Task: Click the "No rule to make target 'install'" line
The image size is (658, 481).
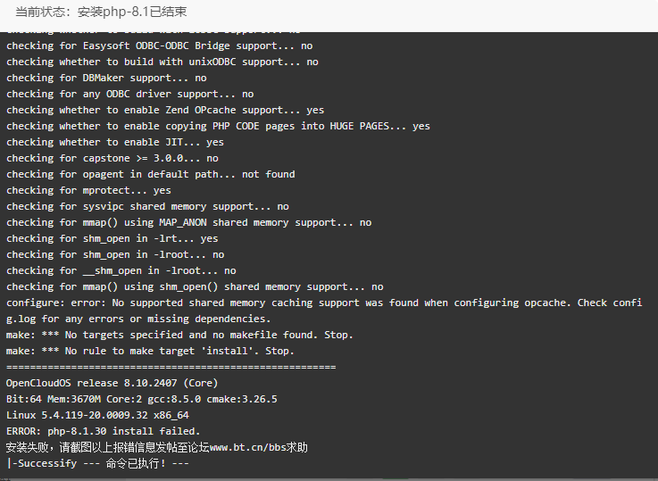Action: (150, 351)
